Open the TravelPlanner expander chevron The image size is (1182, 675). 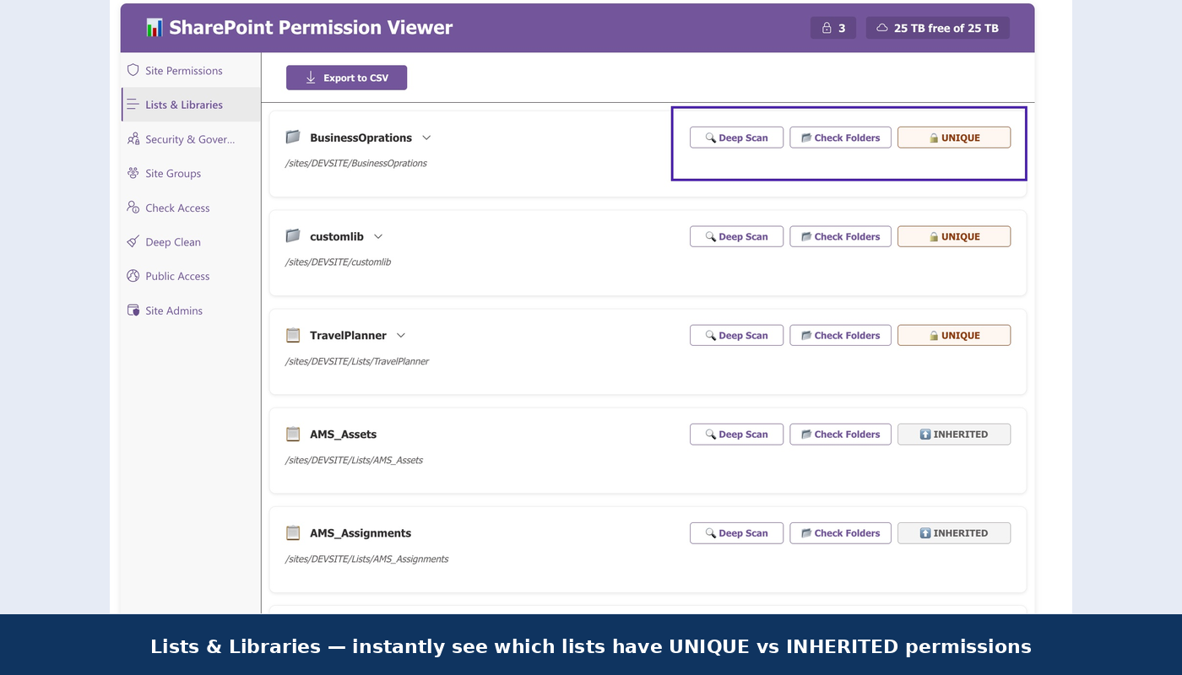[x=400, y=335]
